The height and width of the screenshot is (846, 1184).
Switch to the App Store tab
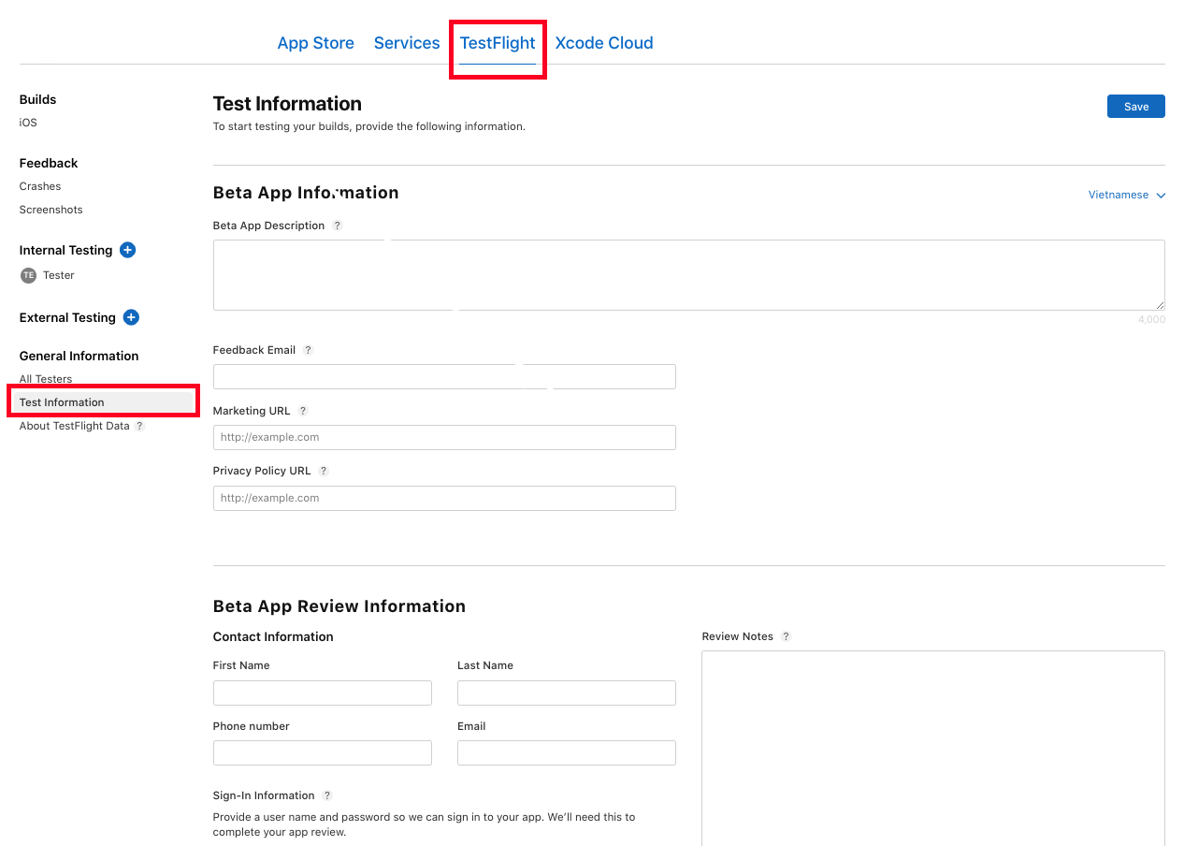point(315,43)
